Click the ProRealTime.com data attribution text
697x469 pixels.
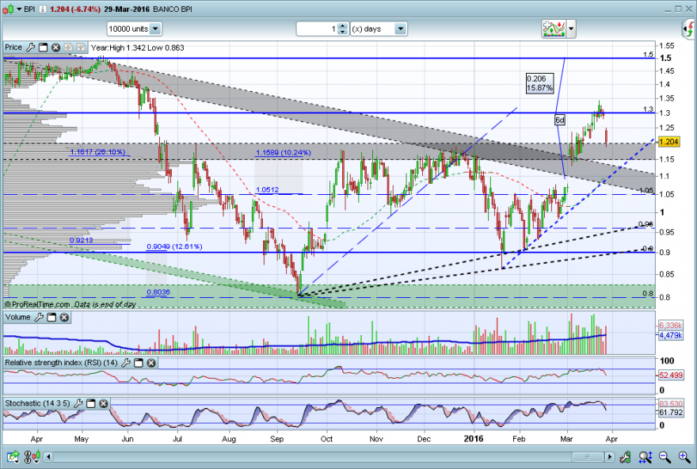tap(70, 304)
